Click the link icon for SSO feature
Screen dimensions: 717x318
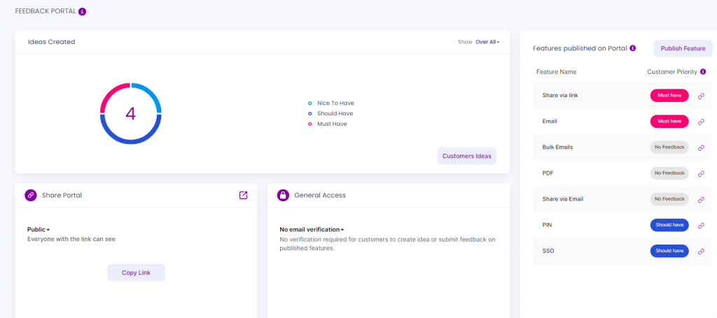(701, 252)
